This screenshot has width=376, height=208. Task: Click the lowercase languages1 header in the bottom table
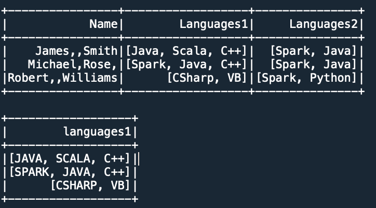[97, 131]
